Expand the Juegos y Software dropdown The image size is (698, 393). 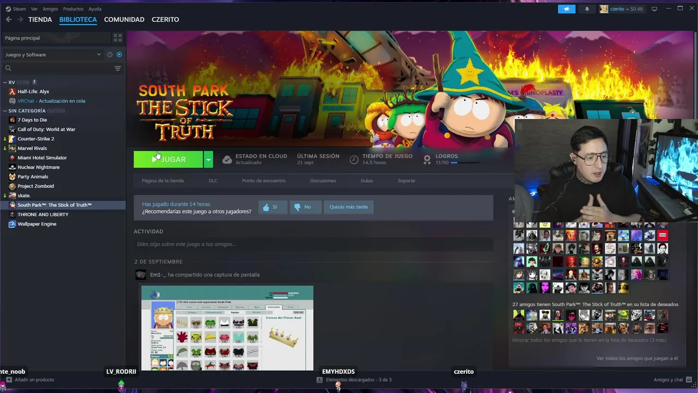[x=53, y=55]
